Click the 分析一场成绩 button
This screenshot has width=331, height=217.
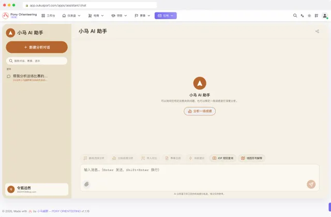200,111
